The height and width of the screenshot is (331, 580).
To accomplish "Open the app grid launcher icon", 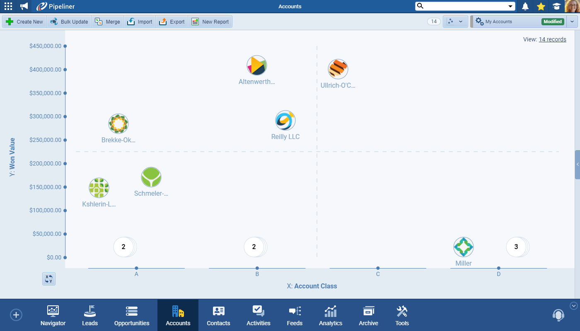I will (x=8, y=6).
